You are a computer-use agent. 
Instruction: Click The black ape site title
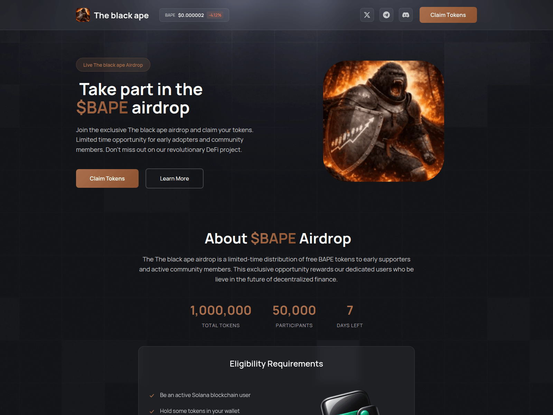click(x=121, y=15)
